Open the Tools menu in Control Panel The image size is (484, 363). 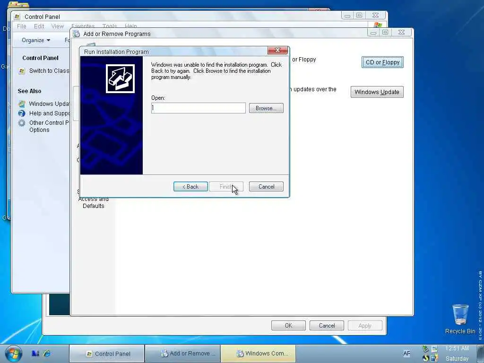110,26
